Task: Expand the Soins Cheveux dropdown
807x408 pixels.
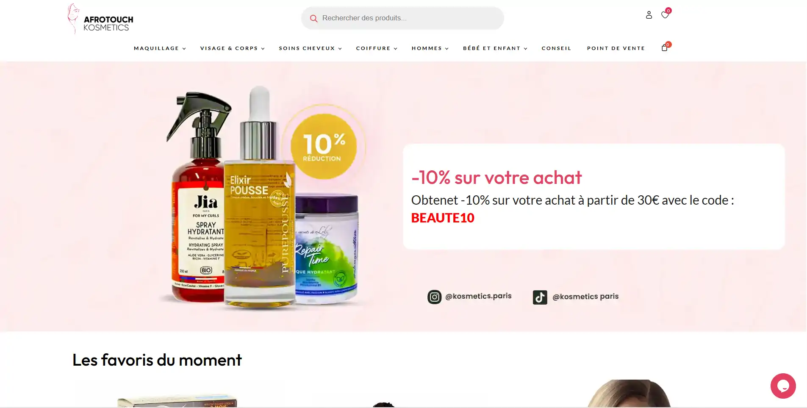Action: (310, 48)
